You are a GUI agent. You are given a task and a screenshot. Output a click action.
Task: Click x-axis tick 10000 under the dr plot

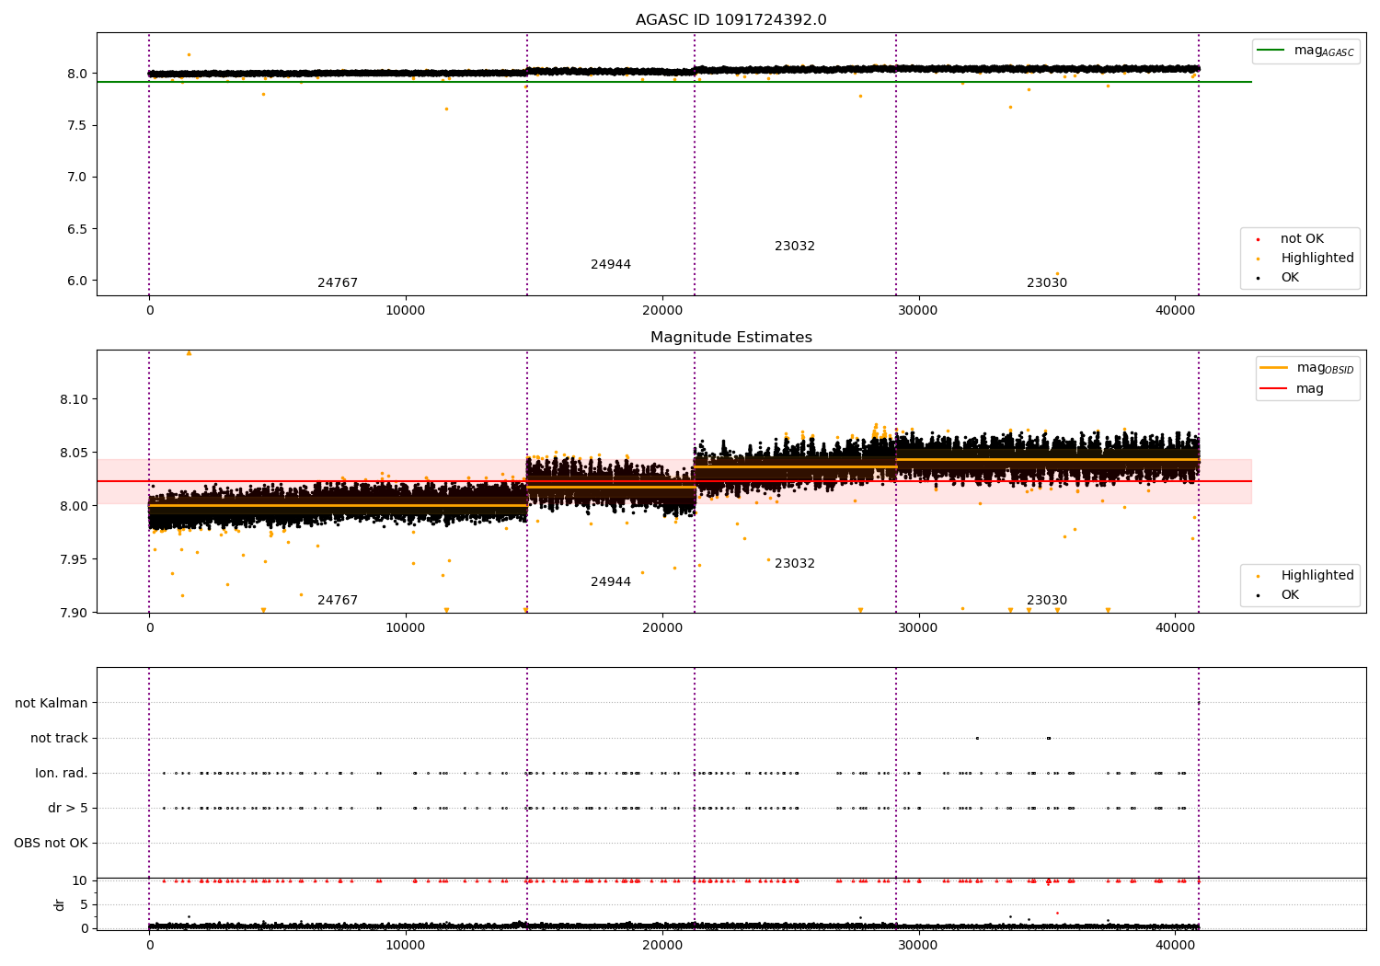[x=406, y=946]
